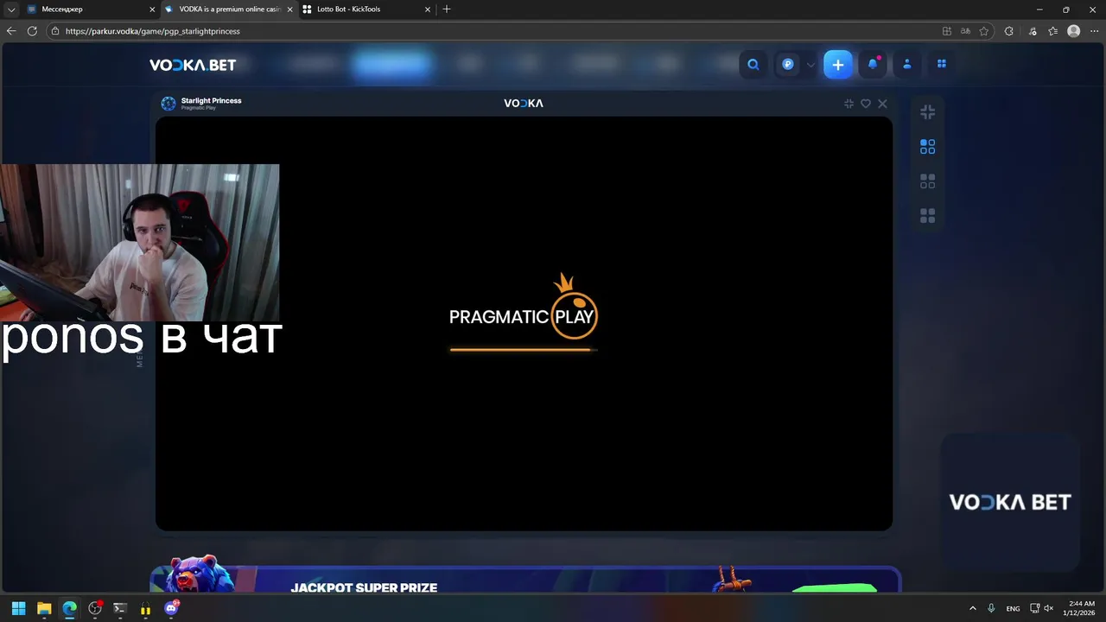Click the ruble currency balance icon
Image resolution: width=1106 pixels, height=622 pixels.
point(788,64)
